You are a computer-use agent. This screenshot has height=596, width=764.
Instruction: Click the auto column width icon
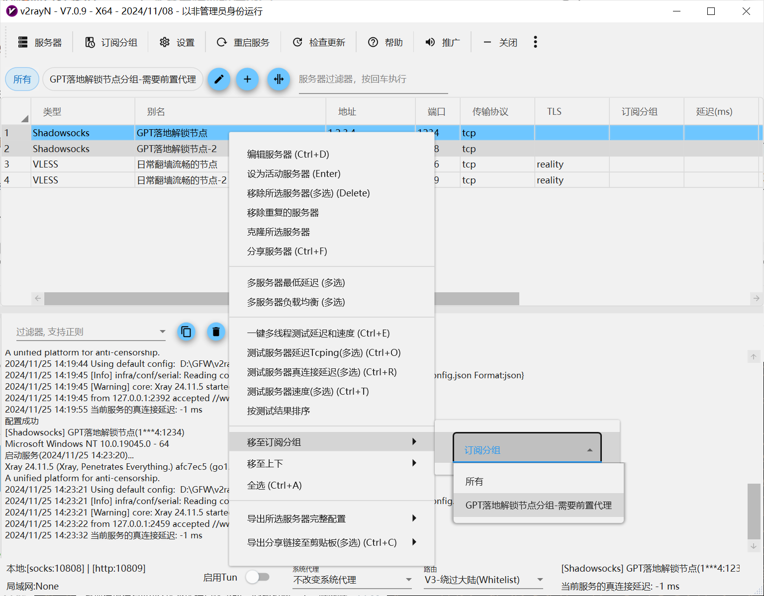click(x=279, y=79)
